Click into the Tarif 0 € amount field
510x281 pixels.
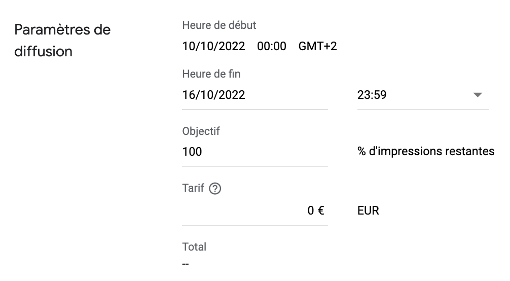click(254, 210)
